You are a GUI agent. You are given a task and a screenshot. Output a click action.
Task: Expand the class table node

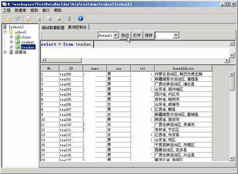click(12, 37)
